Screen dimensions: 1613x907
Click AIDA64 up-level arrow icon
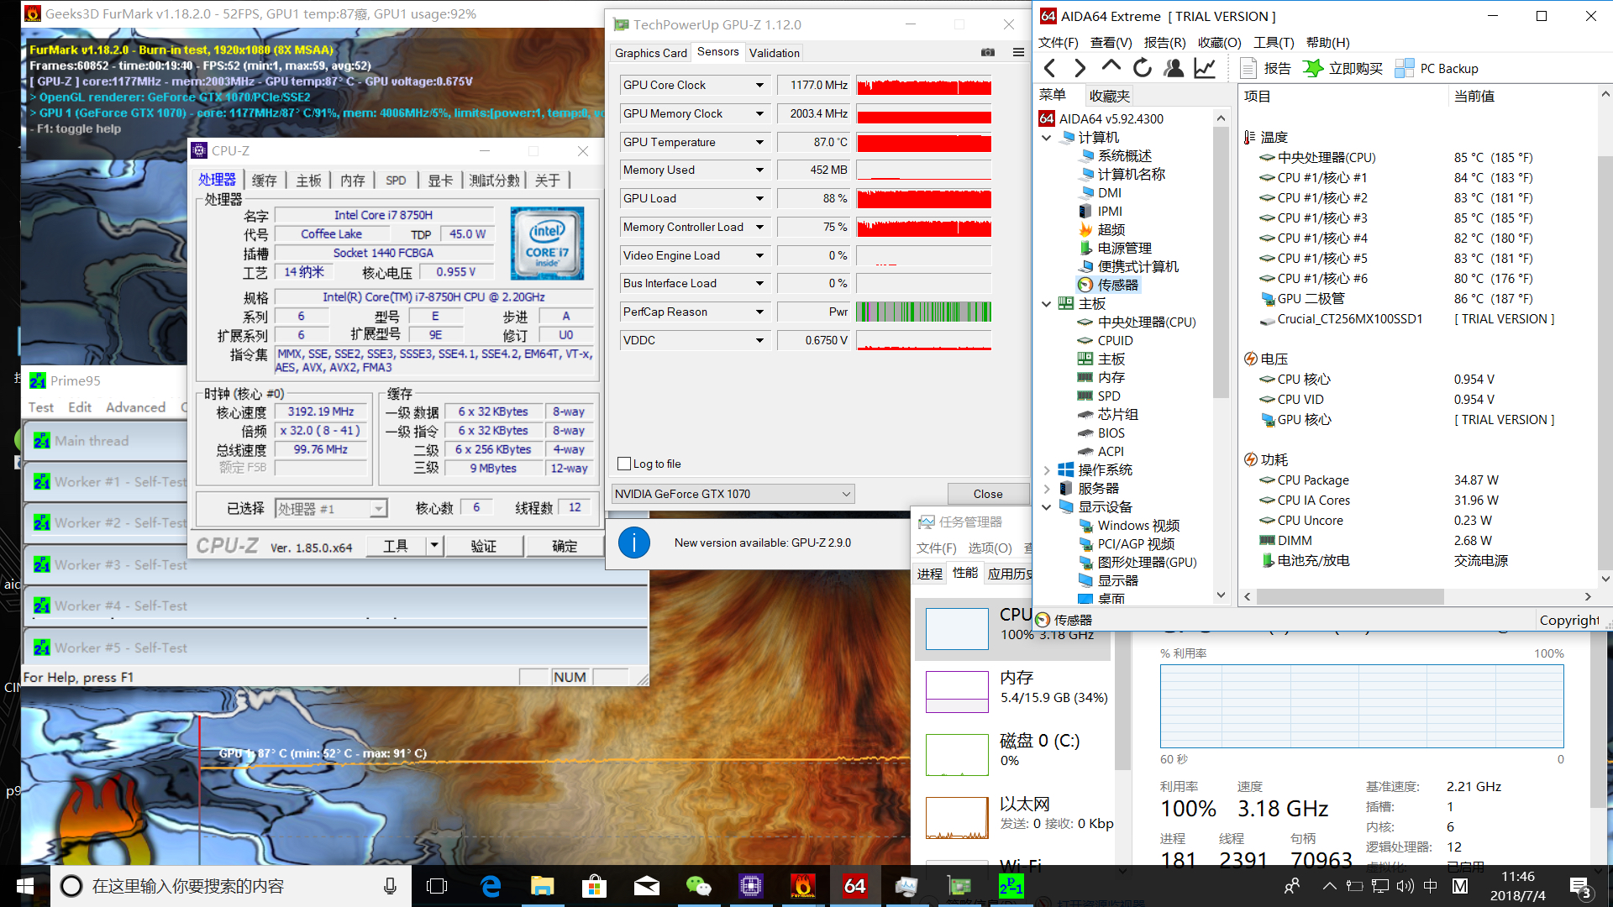[x=1111, y=67]
